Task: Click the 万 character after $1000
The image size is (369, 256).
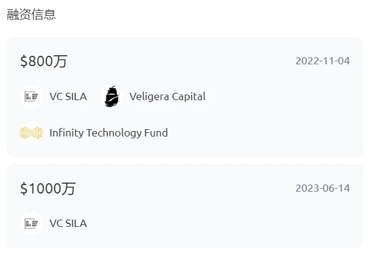Action: tap(69, 188)
